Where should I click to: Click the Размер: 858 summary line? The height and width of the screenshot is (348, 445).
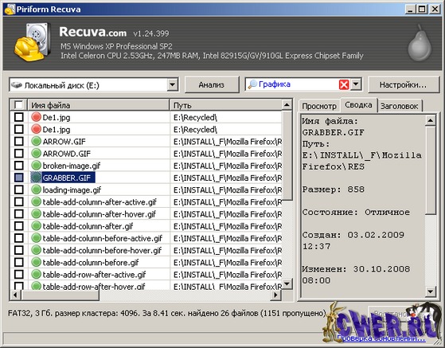[334, 190]
